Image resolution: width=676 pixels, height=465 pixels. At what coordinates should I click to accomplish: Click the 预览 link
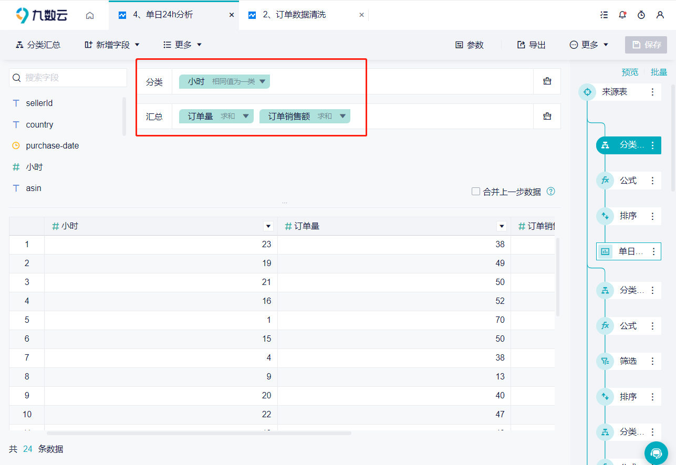tap(630, 72)
